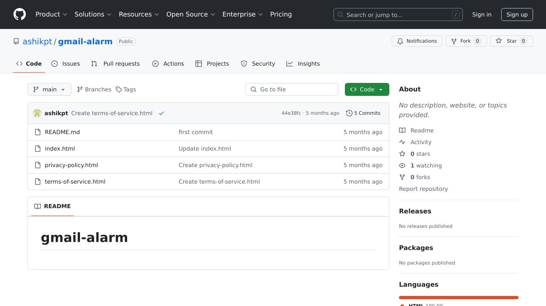Image resolution: width=546 pixels, height=306 pixels.
Task: Open the 5 Commits history
Action: [363, 113]
